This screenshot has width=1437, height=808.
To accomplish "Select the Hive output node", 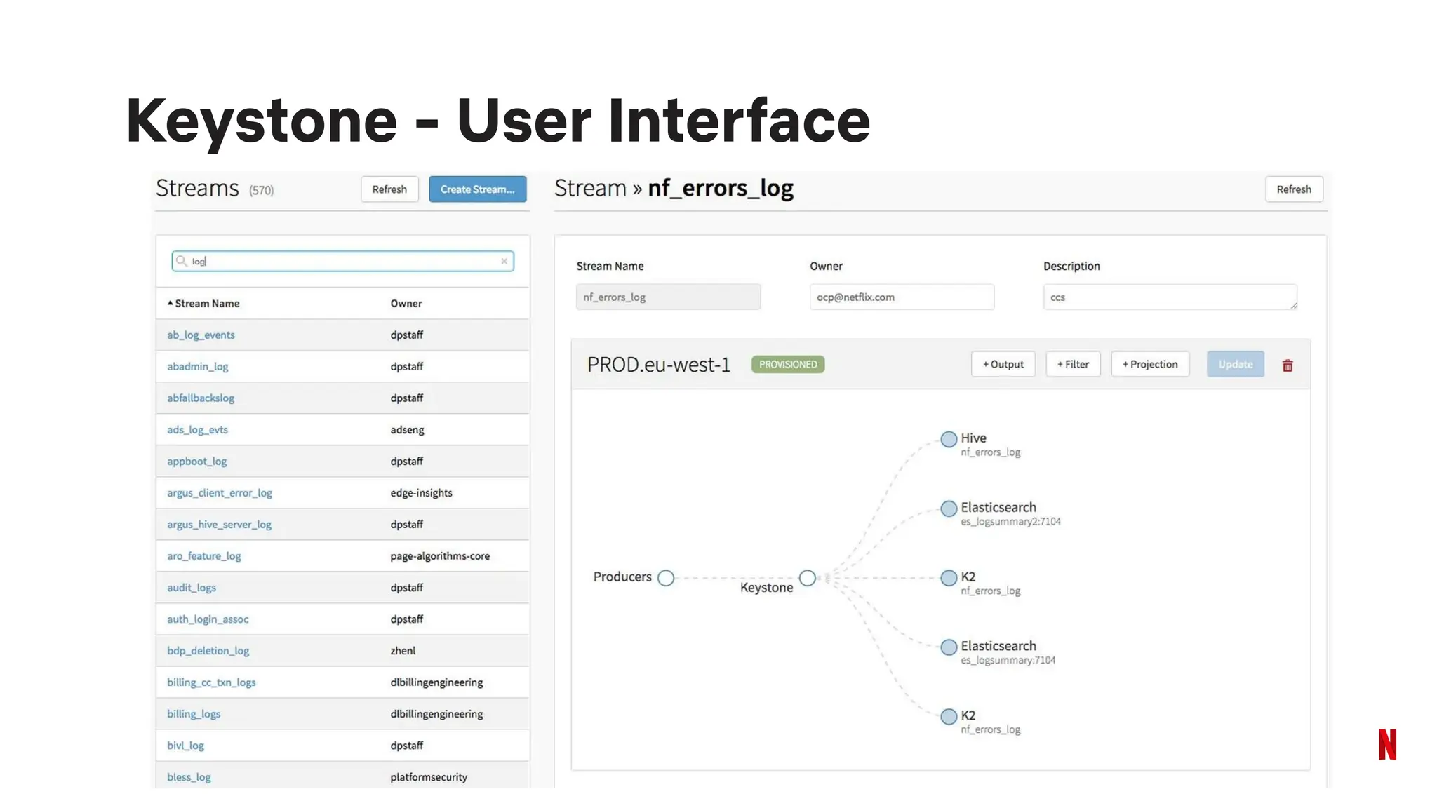I will (x=949, y=439).
